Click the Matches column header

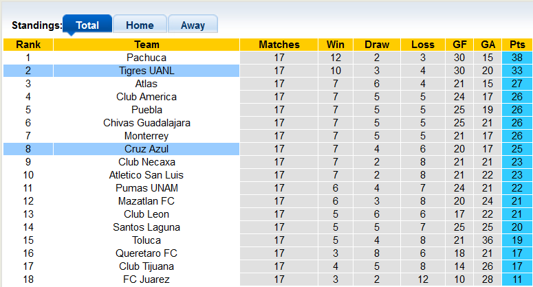pyautogui.click(x=279, y=45)
